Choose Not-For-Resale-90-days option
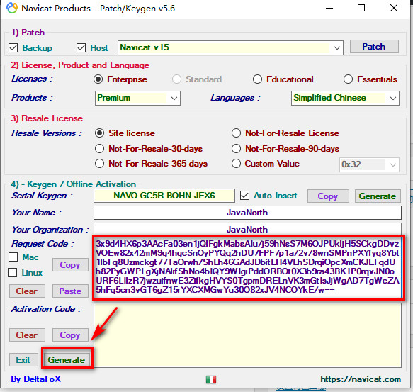This screenshot has height=392, width=413. 236,149
